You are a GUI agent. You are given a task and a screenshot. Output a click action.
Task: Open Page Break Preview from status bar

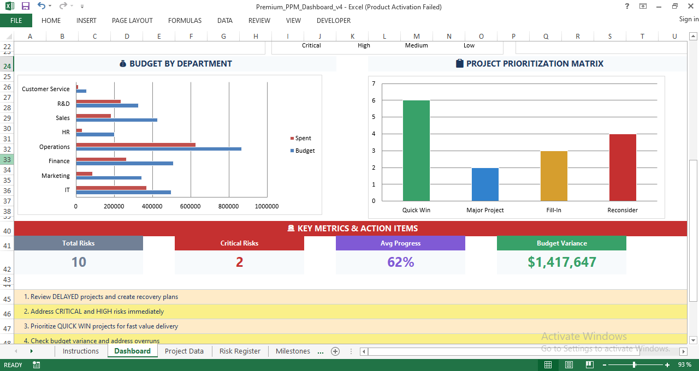(x=589, y=364)
